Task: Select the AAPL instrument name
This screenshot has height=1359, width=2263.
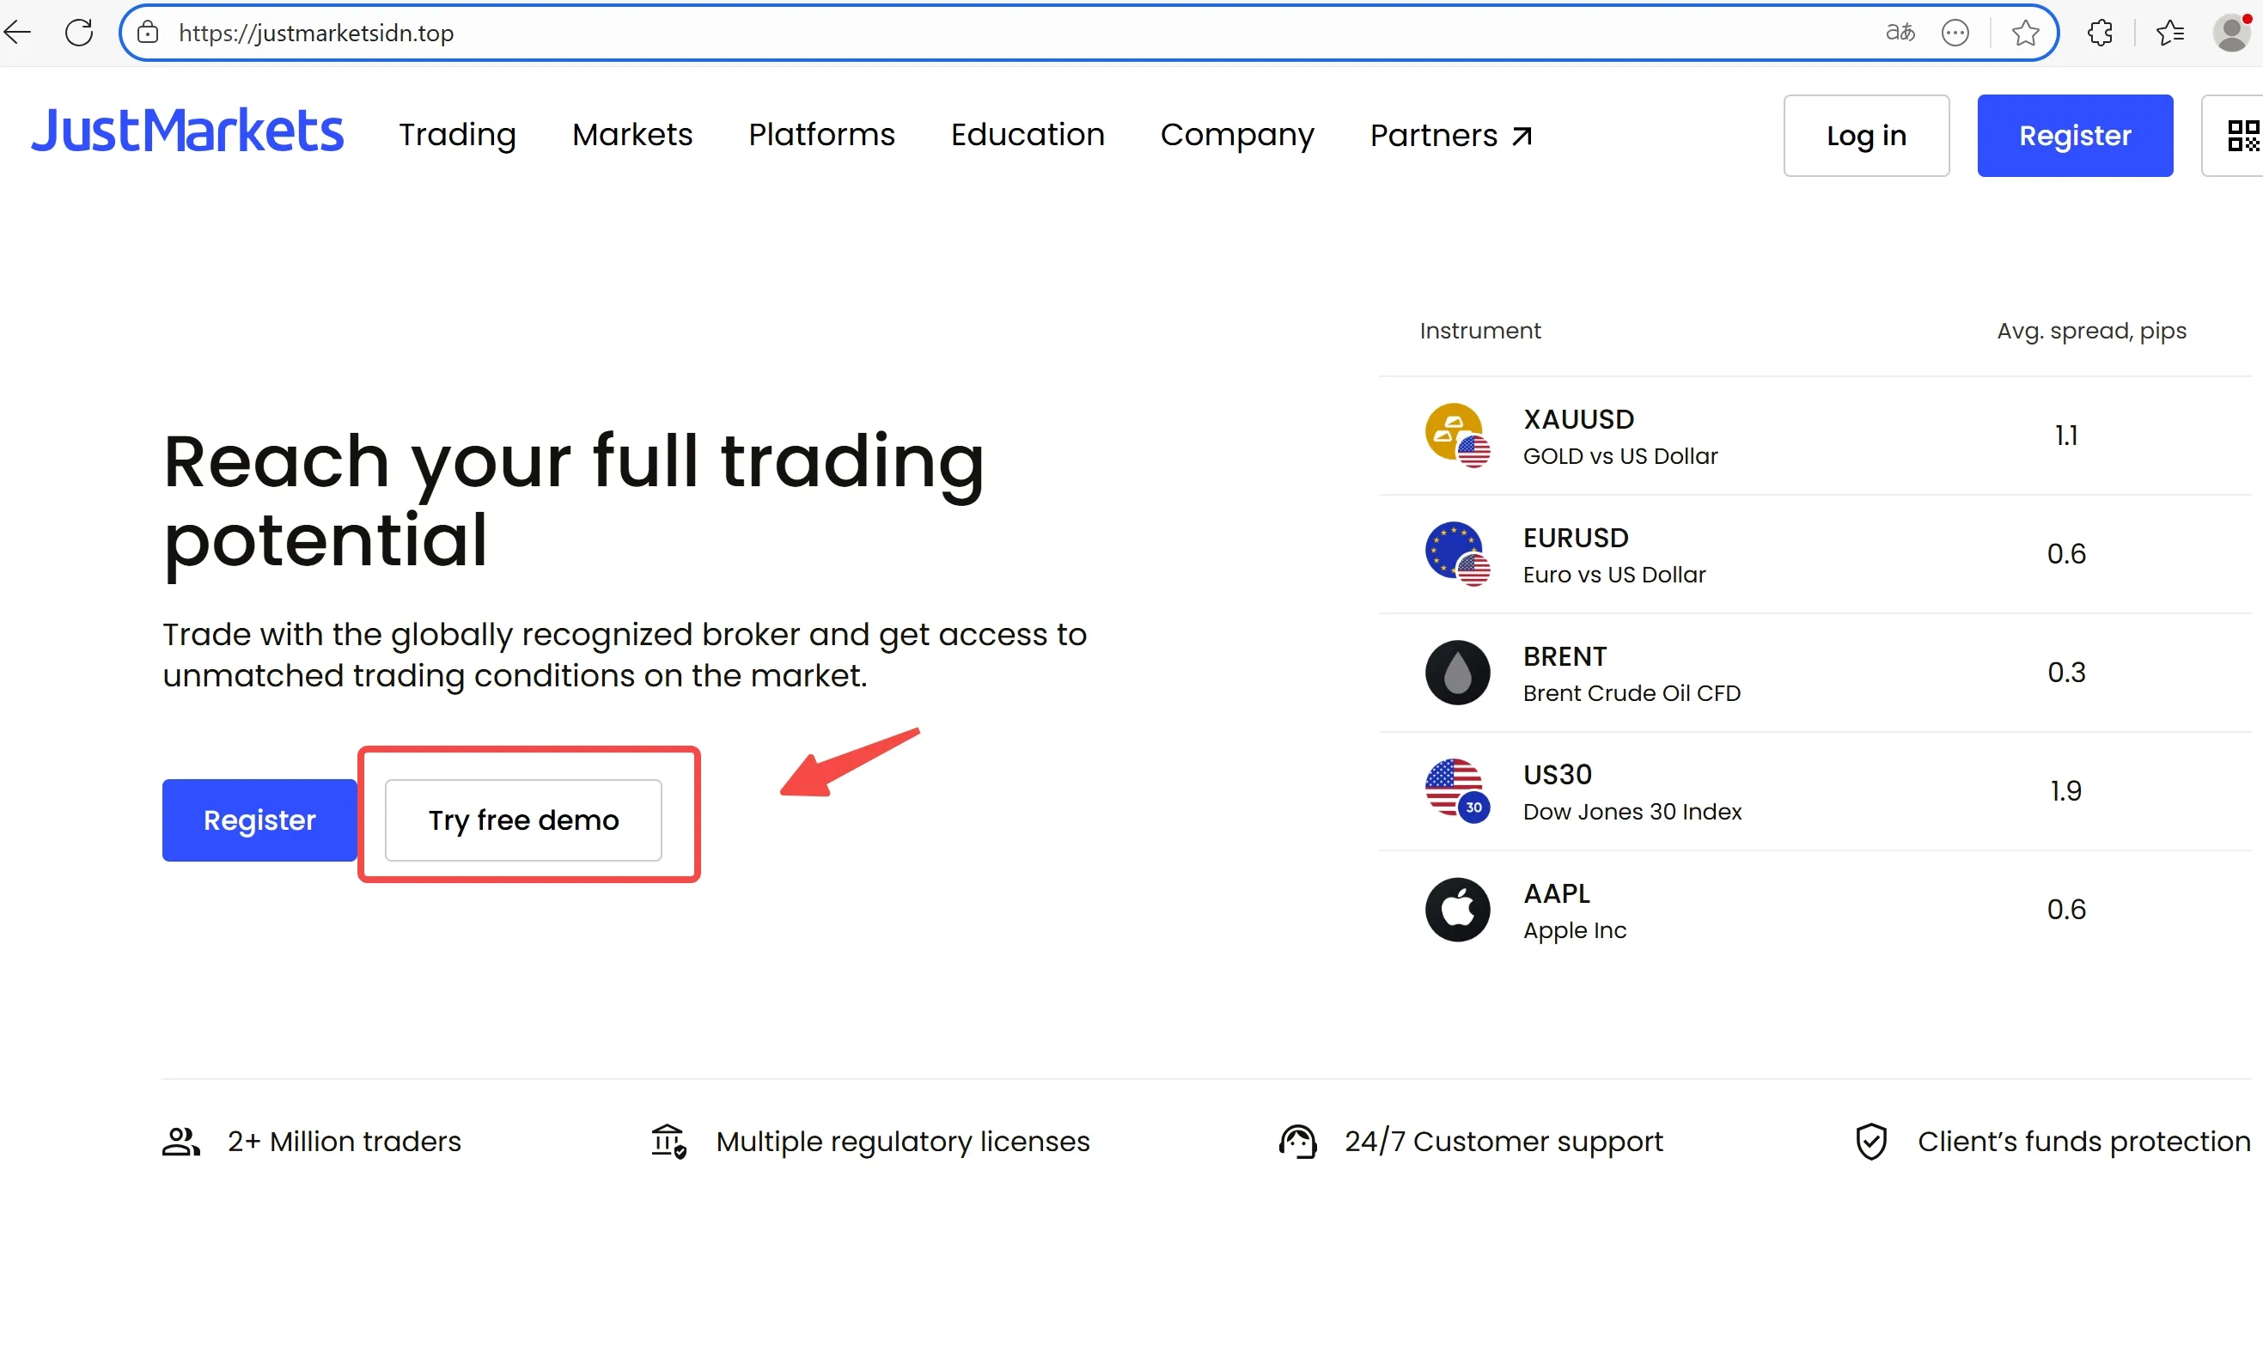Action: [1556, 893]
